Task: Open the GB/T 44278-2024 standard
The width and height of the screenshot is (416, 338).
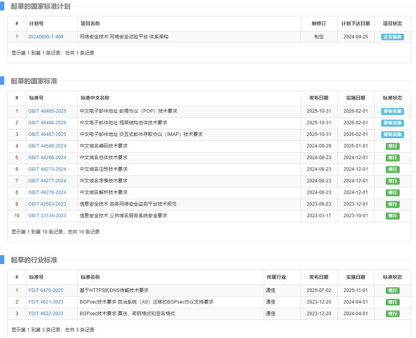Action: (x=47, y=192)
